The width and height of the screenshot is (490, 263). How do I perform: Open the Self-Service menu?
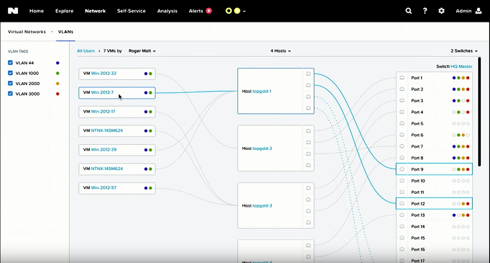(x=131, y=11)
